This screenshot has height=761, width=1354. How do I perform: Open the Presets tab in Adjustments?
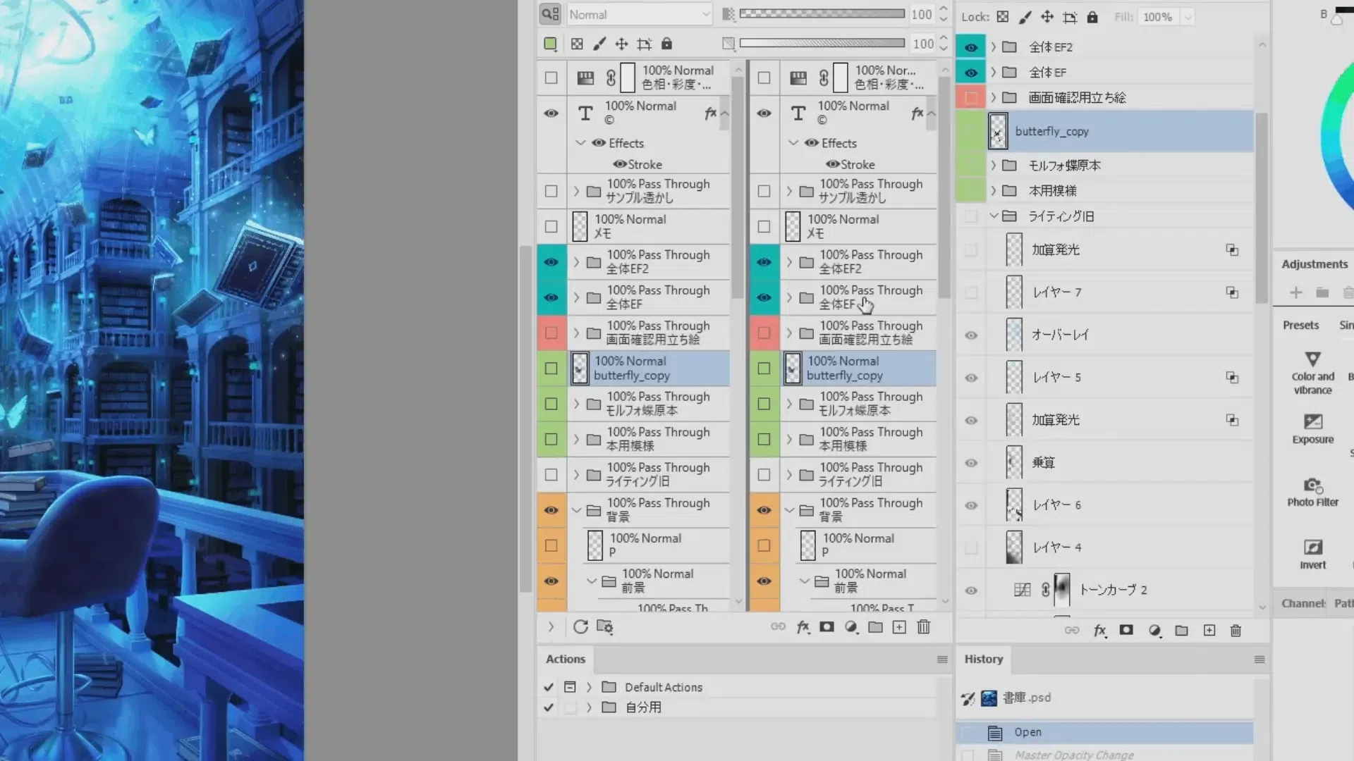coord(1300,325)
